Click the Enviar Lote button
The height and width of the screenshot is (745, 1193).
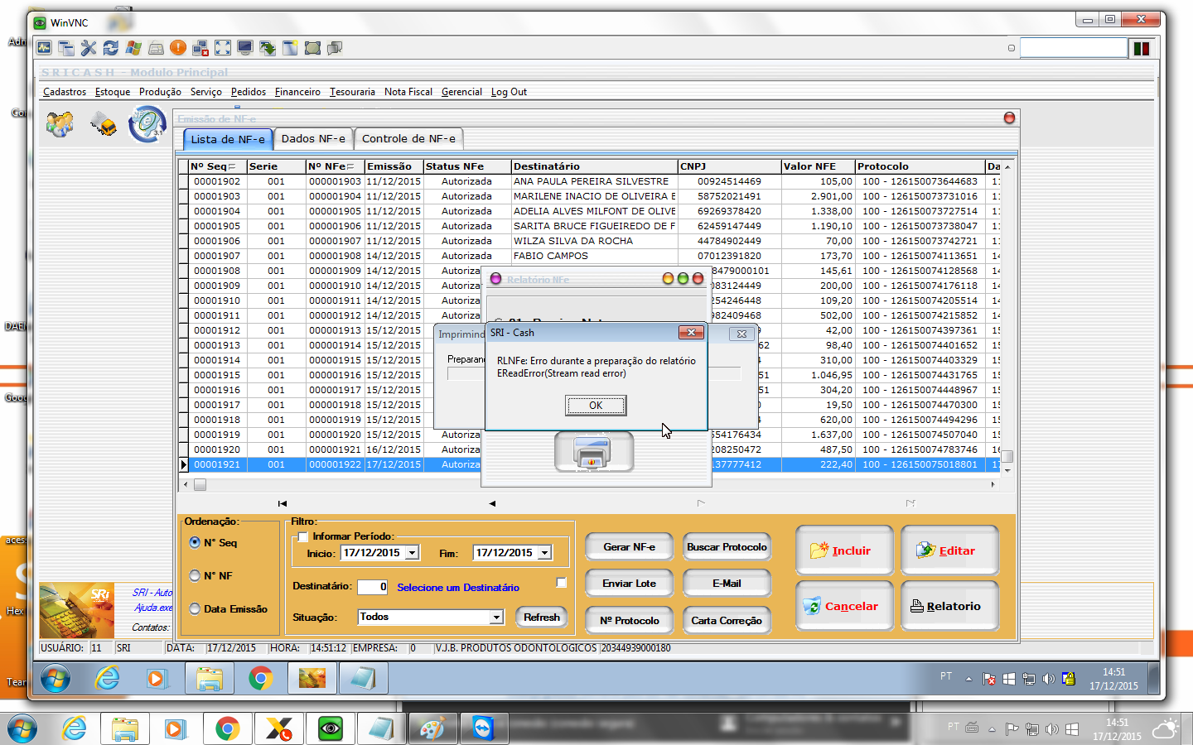[x=629, y=584]
